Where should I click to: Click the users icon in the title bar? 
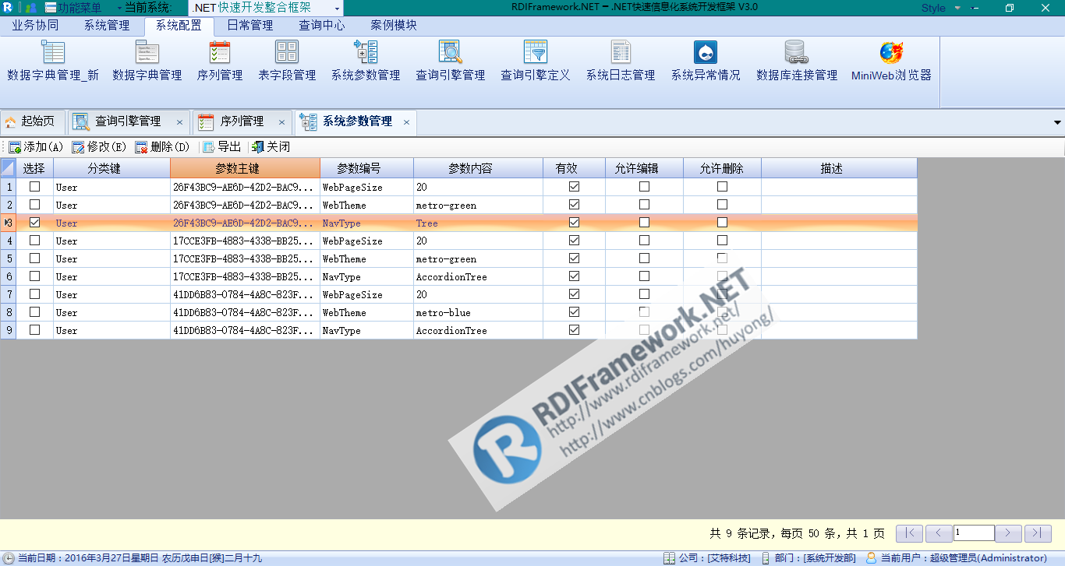pos(31,8)
